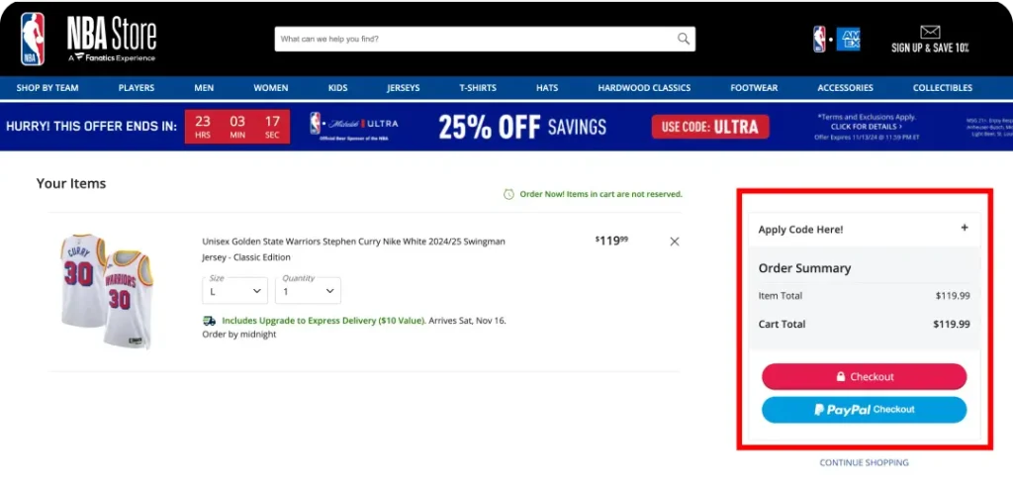Remove the Curry jersey with X icon
The height and width of the screenshot is (489, 1013).
pyautogui.click(x=675, y=242)
